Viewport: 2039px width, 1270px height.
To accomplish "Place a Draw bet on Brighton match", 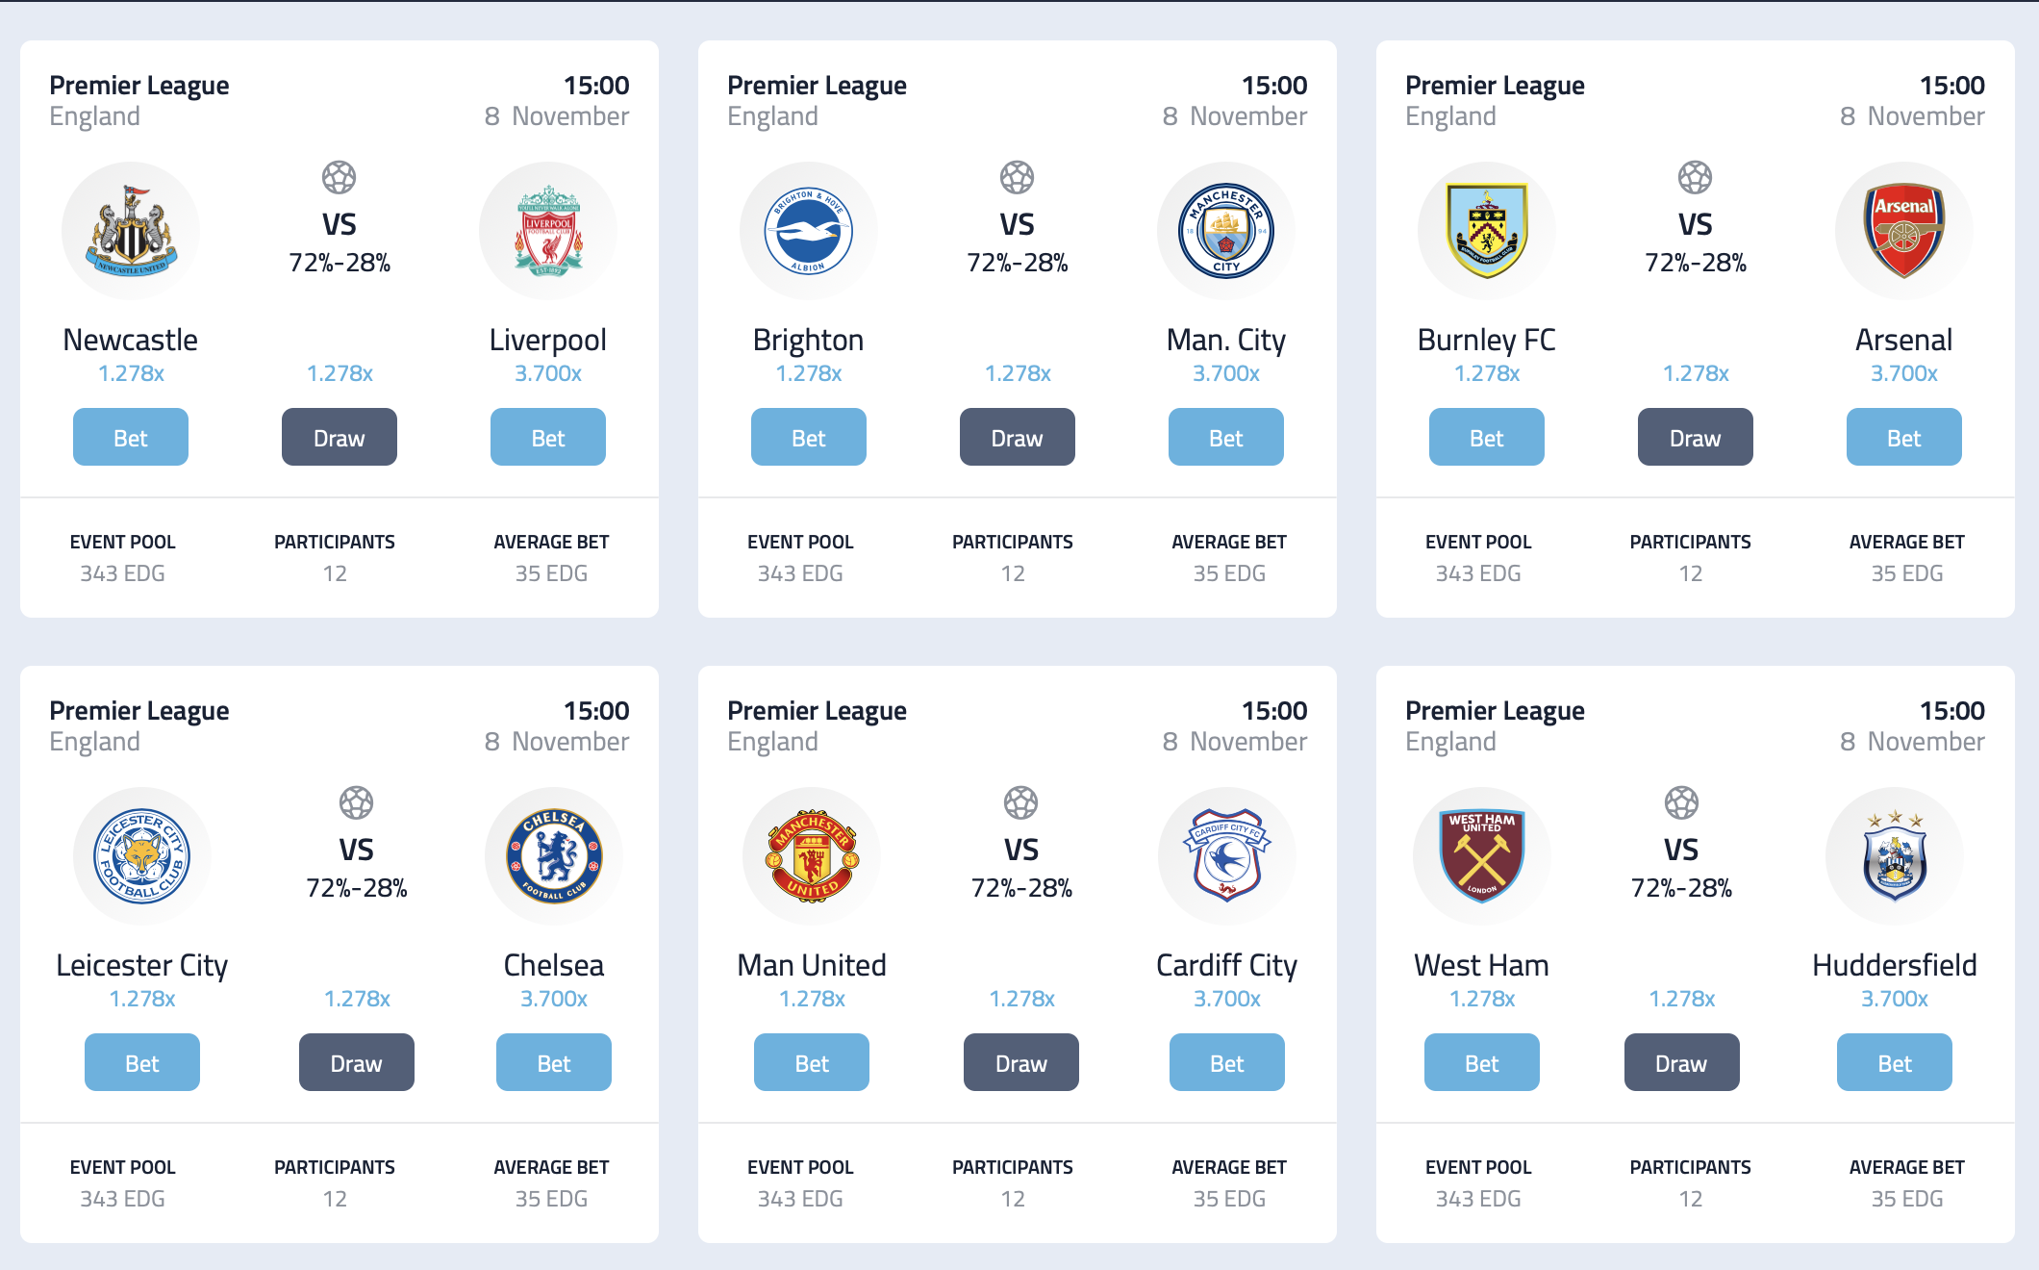I will pos(1018,437).
